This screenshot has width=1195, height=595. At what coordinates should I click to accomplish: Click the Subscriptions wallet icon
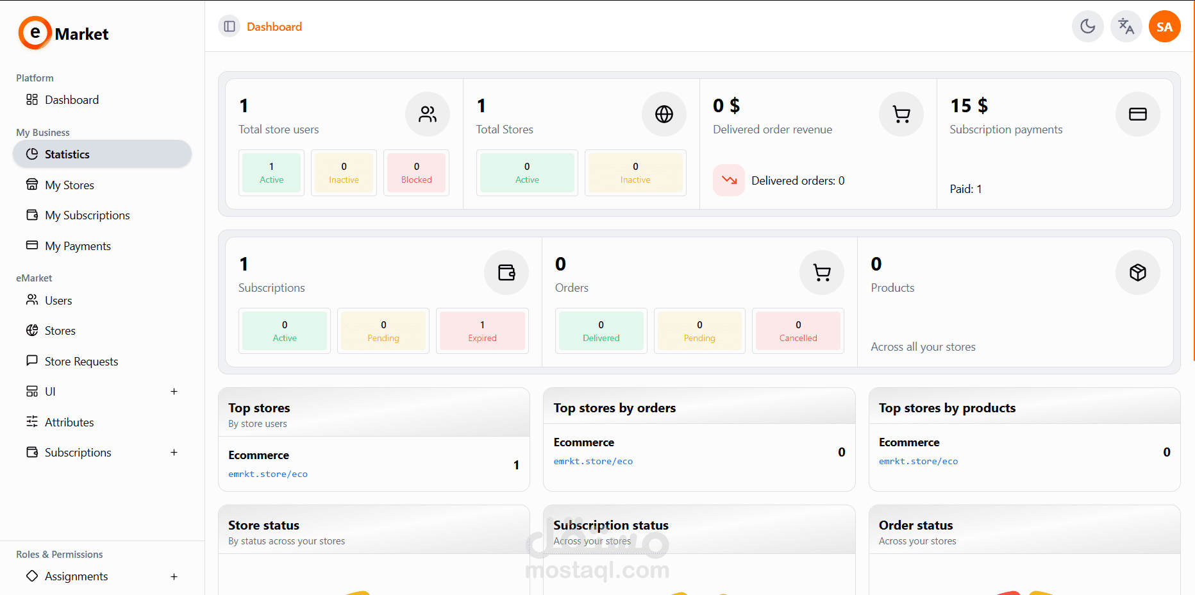[506, 272]
